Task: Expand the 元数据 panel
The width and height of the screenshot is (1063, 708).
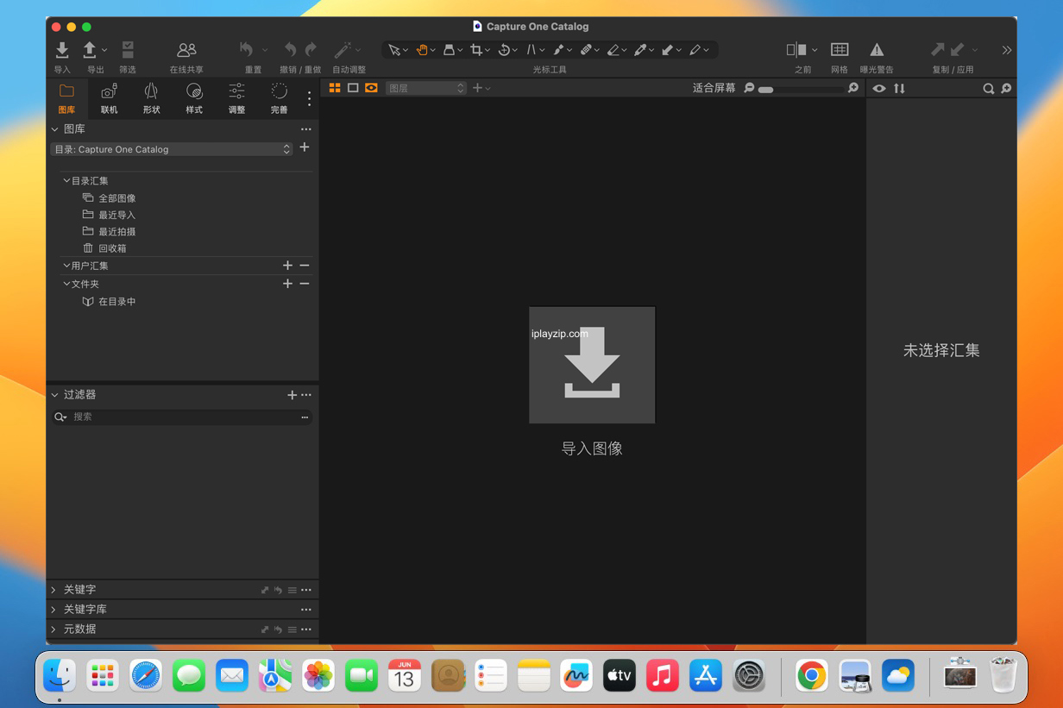Action: coord(53,630)
